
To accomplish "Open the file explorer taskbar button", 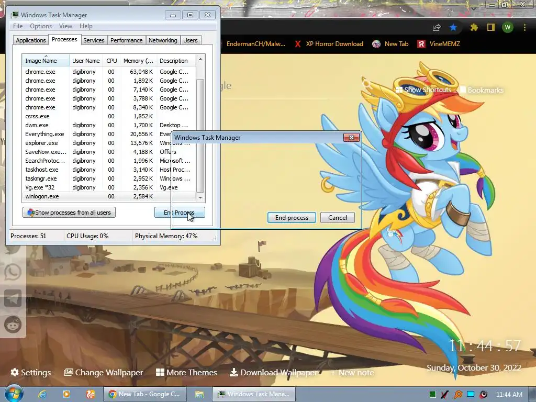I will pyautogui.click(x=199, y=394).
